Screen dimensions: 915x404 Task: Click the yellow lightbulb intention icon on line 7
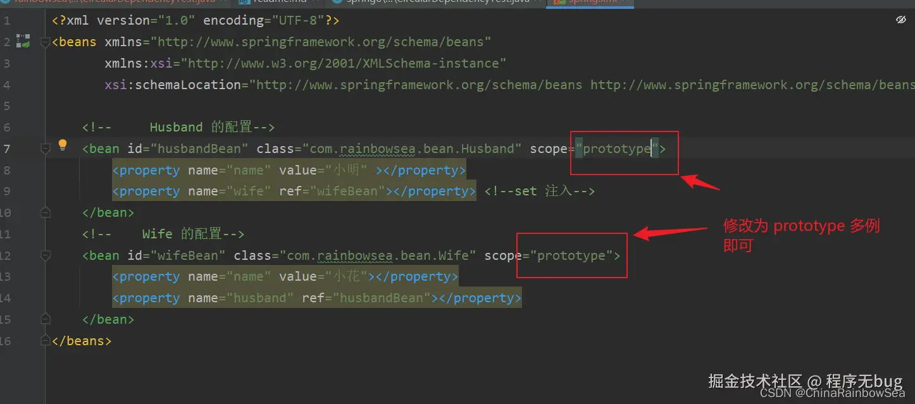point(62,145)
